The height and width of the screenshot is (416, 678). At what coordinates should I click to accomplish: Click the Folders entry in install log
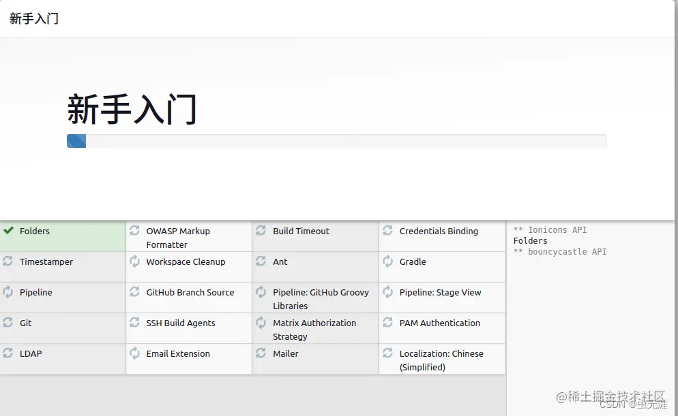[530, 241]
